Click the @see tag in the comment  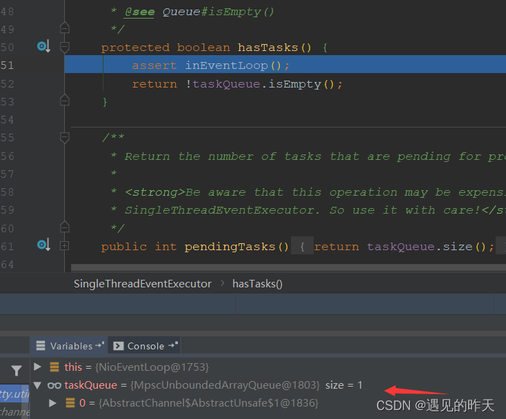[139, 12]
